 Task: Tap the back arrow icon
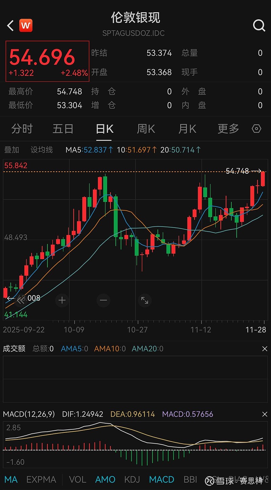pyautogui.click(x=11, y=26)
